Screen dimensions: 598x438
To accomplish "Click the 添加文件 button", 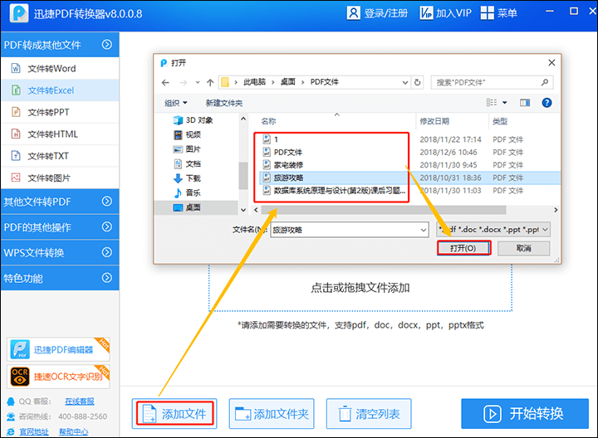I will pyautogui.click(x=174, y=414).
